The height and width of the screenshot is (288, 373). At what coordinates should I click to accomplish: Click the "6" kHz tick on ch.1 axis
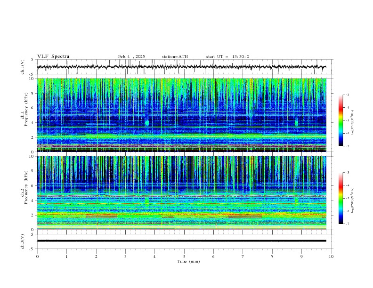coord(33,108)
